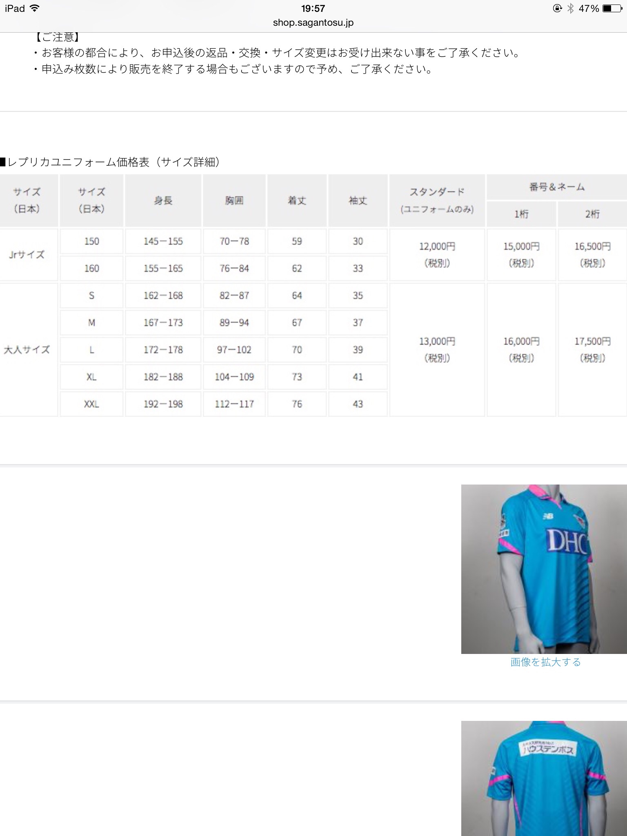Tap the Wi-Fi icon in status bar

click(35, 9)
